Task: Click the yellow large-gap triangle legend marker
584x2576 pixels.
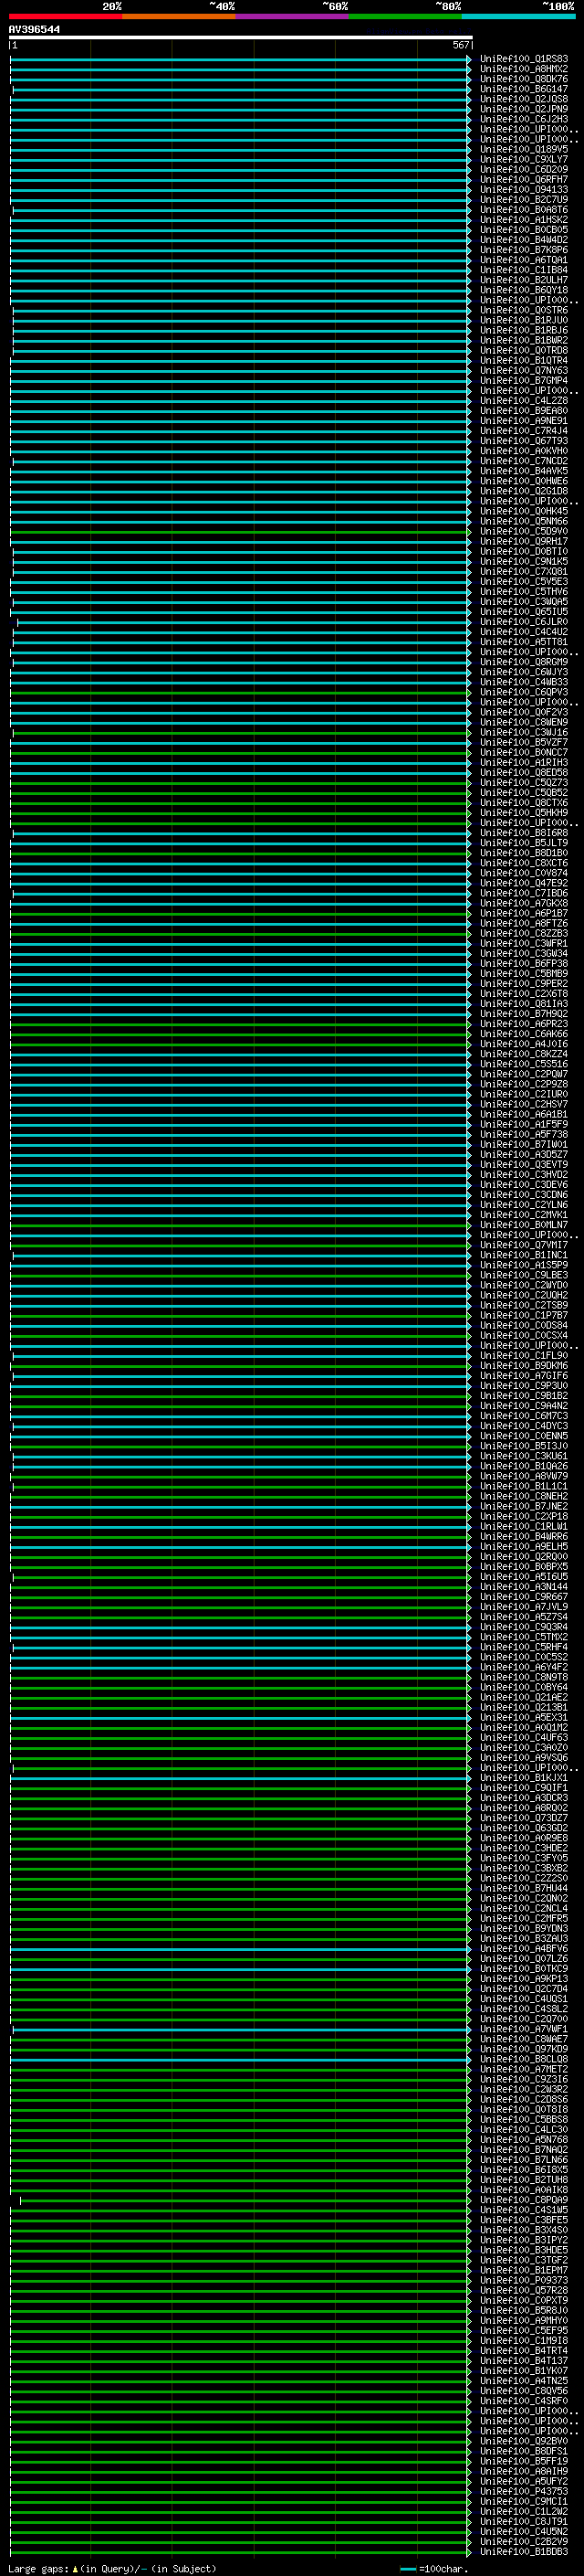Action: [75, 2569]
